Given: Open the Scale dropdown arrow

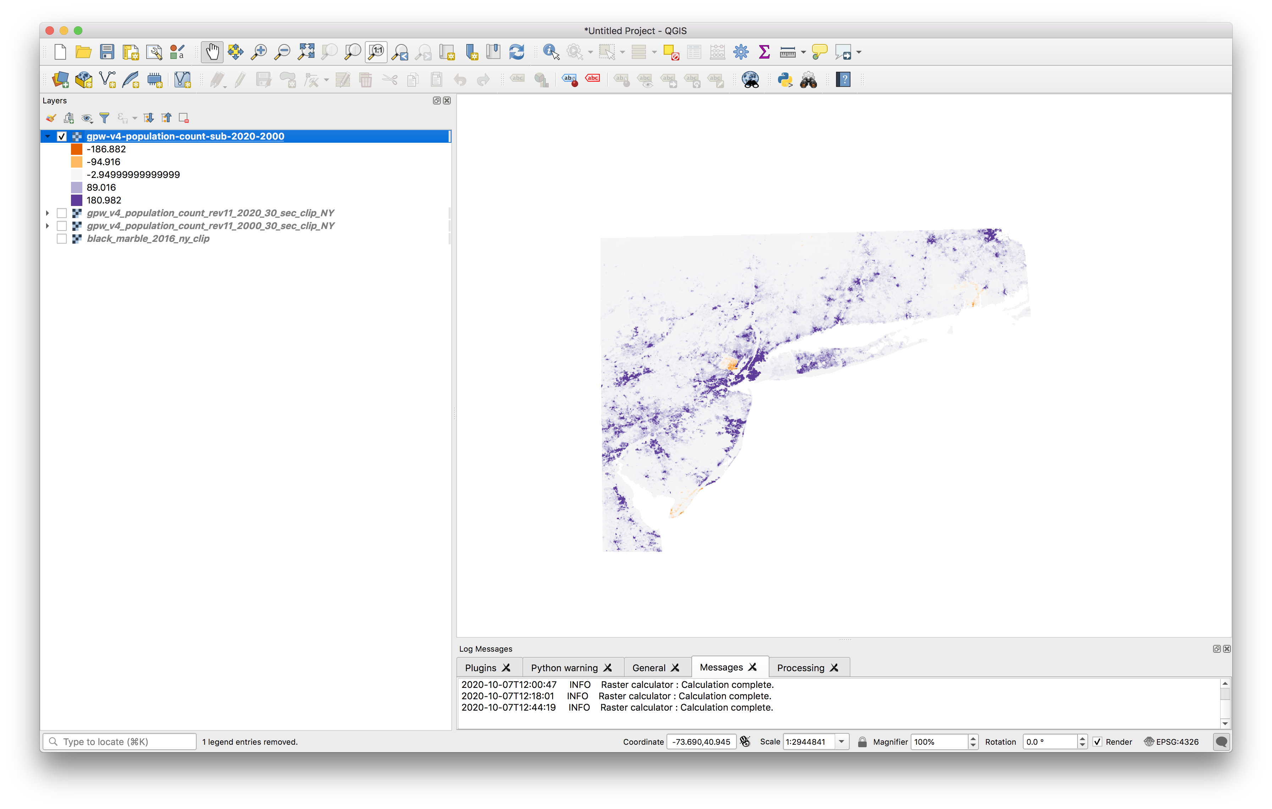Looking at the screenshot, I should pyautogui.click(x=841, y=742).
